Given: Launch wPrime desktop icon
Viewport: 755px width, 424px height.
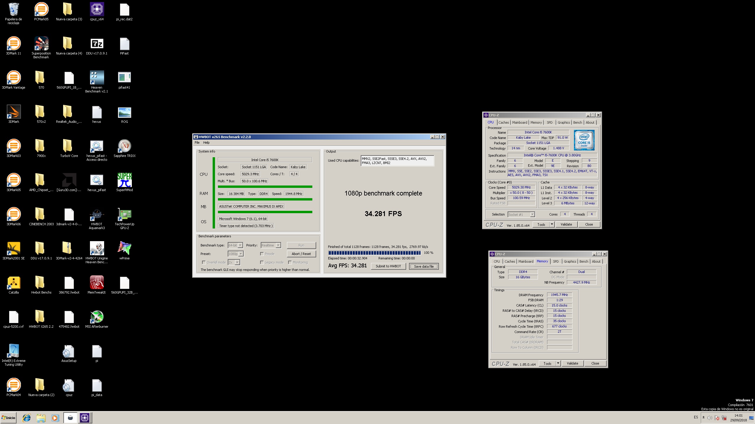Looking at the screenshot, I should pyautogui.click(x=124, y=251).
